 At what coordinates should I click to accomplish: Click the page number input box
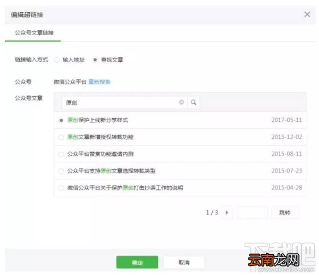pos(253,213)
